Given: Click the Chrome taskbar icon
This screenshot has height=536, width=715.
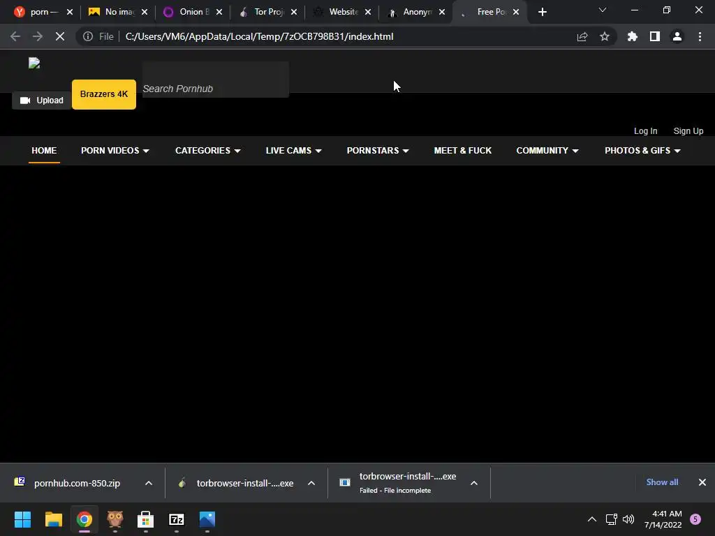Looking at the screenshot, I should [x=84, y=519].
